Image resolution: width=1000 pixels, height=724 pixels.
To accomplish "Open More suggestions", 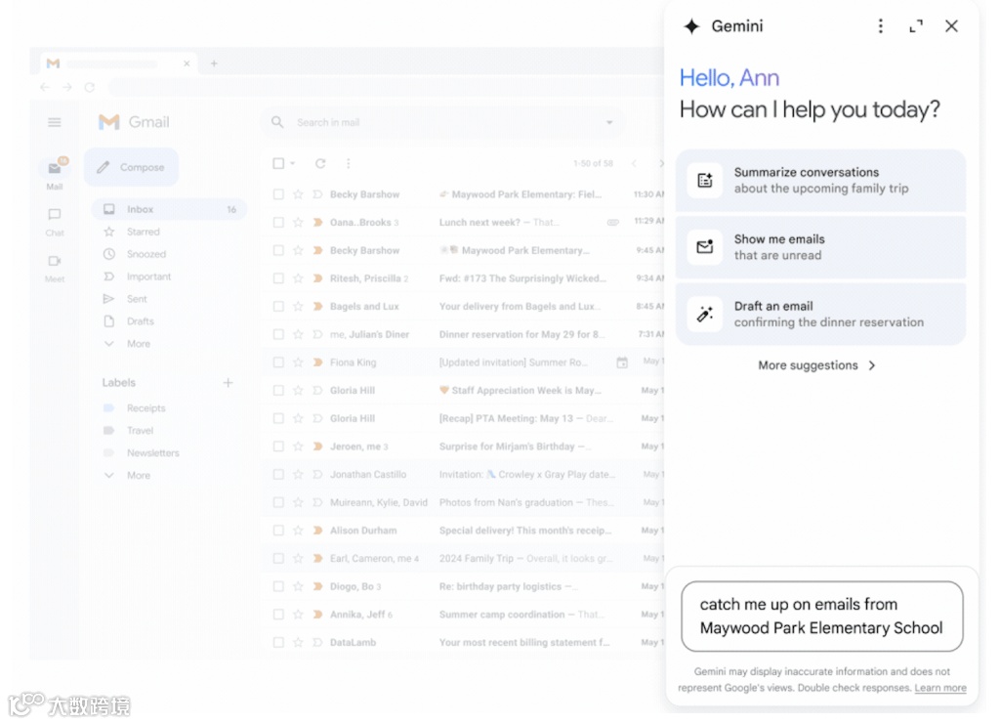I will point(816,365).
